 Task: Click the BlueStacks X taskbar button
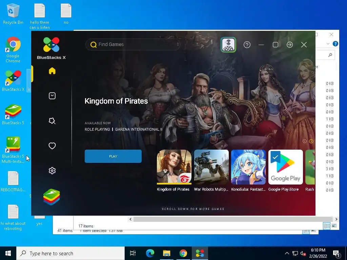[x=200, y=253]
